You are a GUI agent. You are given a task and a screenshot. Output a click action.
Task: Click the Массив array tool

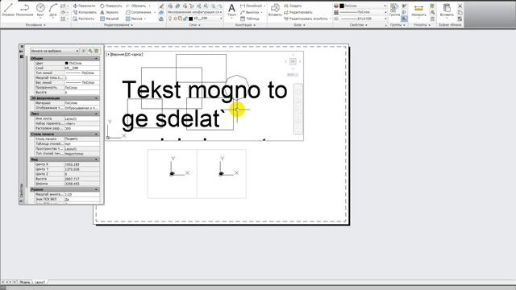pyautogui.click(x=134, y=19)
